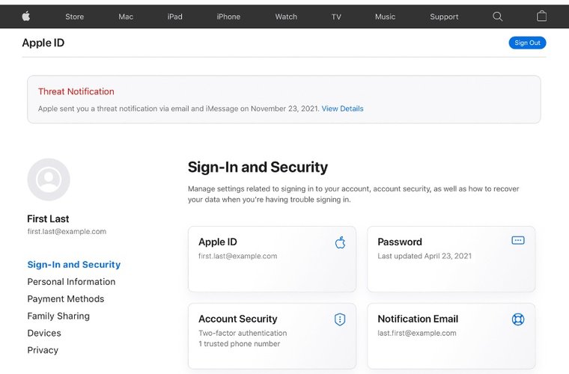Open the TV menu item

pos(336,16)
